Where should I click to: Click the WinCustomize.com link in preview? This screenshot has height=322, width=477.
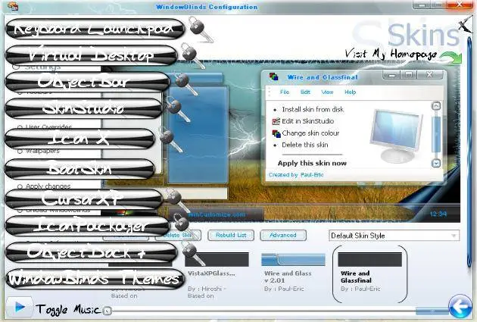click(217, 214)
